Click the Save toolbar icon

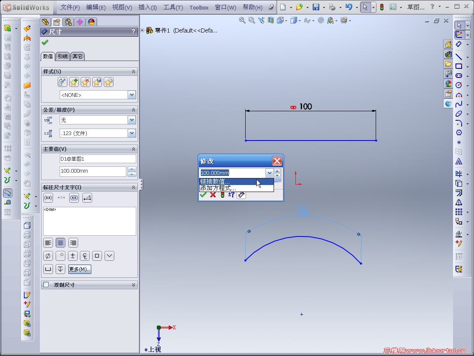pyautogui.click(x=316, y=7)
